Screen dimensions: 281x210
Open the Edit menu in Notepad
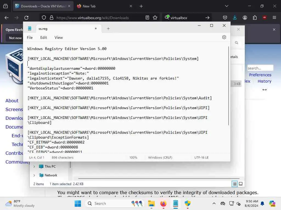click(x=44, y=37)
